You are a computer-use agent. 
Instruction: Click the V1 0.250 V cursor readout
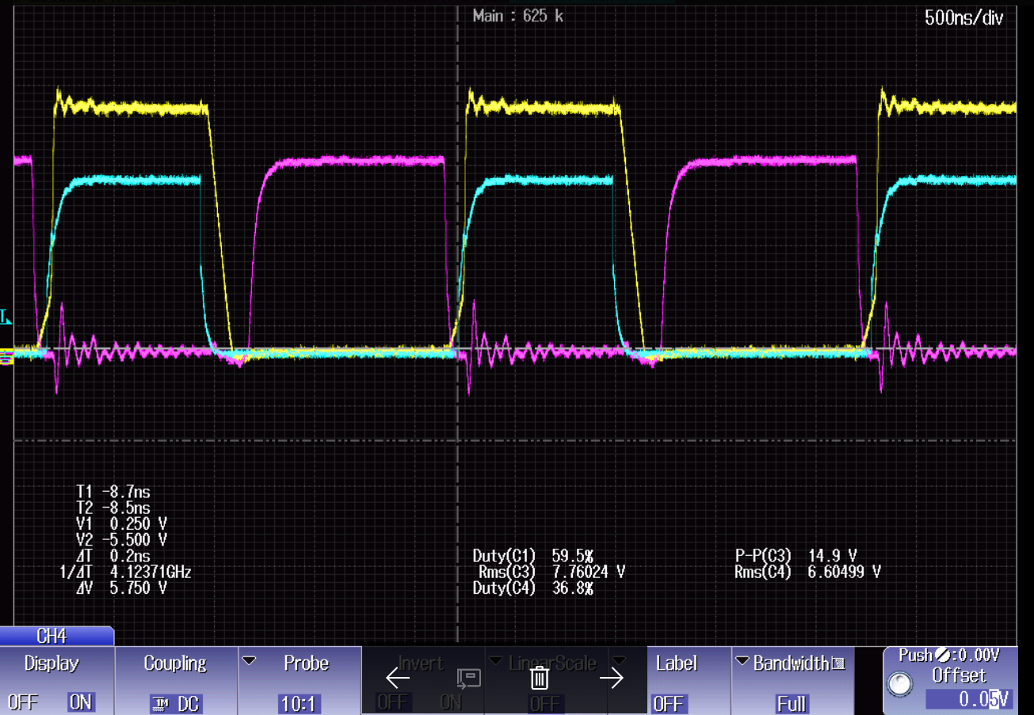tap(122, 523)
